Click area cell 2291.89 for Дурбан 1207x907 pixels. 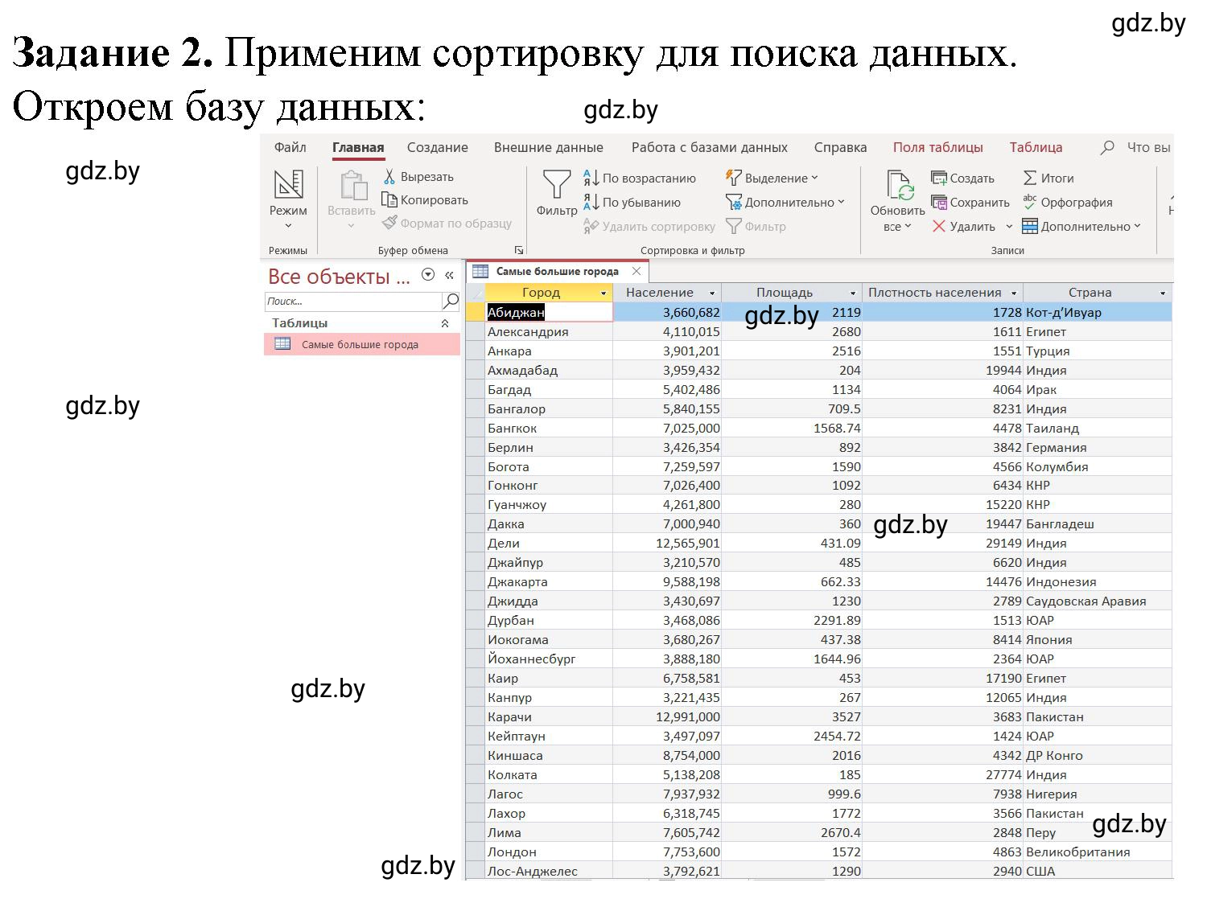792,620
